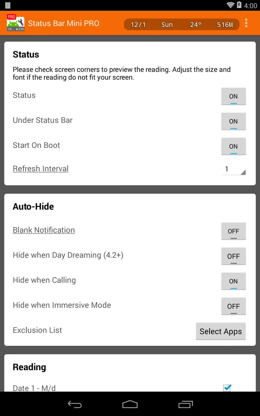260x416 pixels.
Task: Tap the Status Bar Mini PRO app icon
Action: point(15,23)
